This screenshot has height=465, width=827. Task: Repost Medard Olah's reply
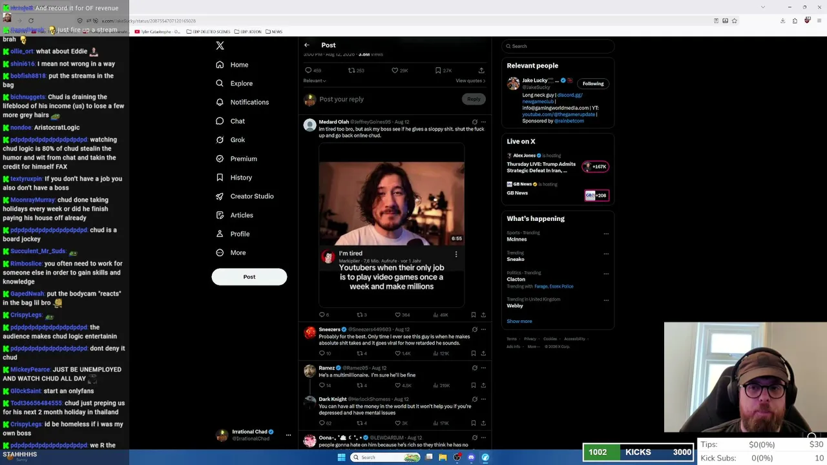[x=360, y=315]
